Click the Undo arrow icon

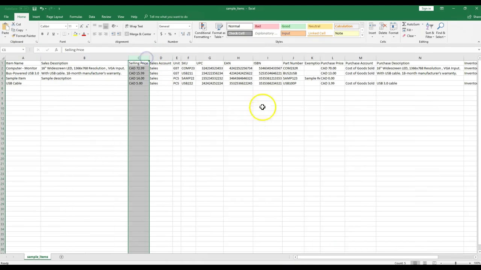click(x=42, y=8)
